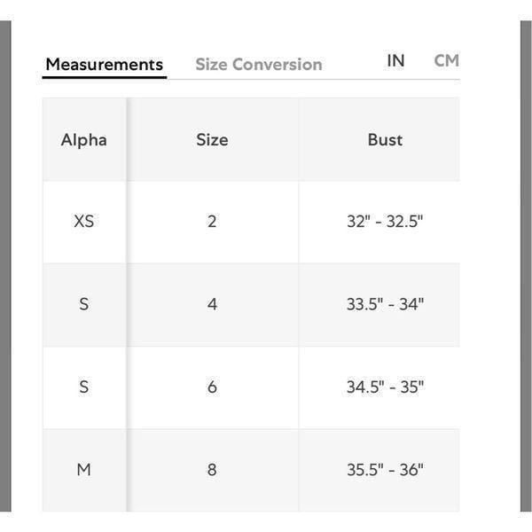Viewport: 532px width, 532px height.
Task: Click the S cell beside size 6
Action: pyautogui.click(x=84, y=387)
